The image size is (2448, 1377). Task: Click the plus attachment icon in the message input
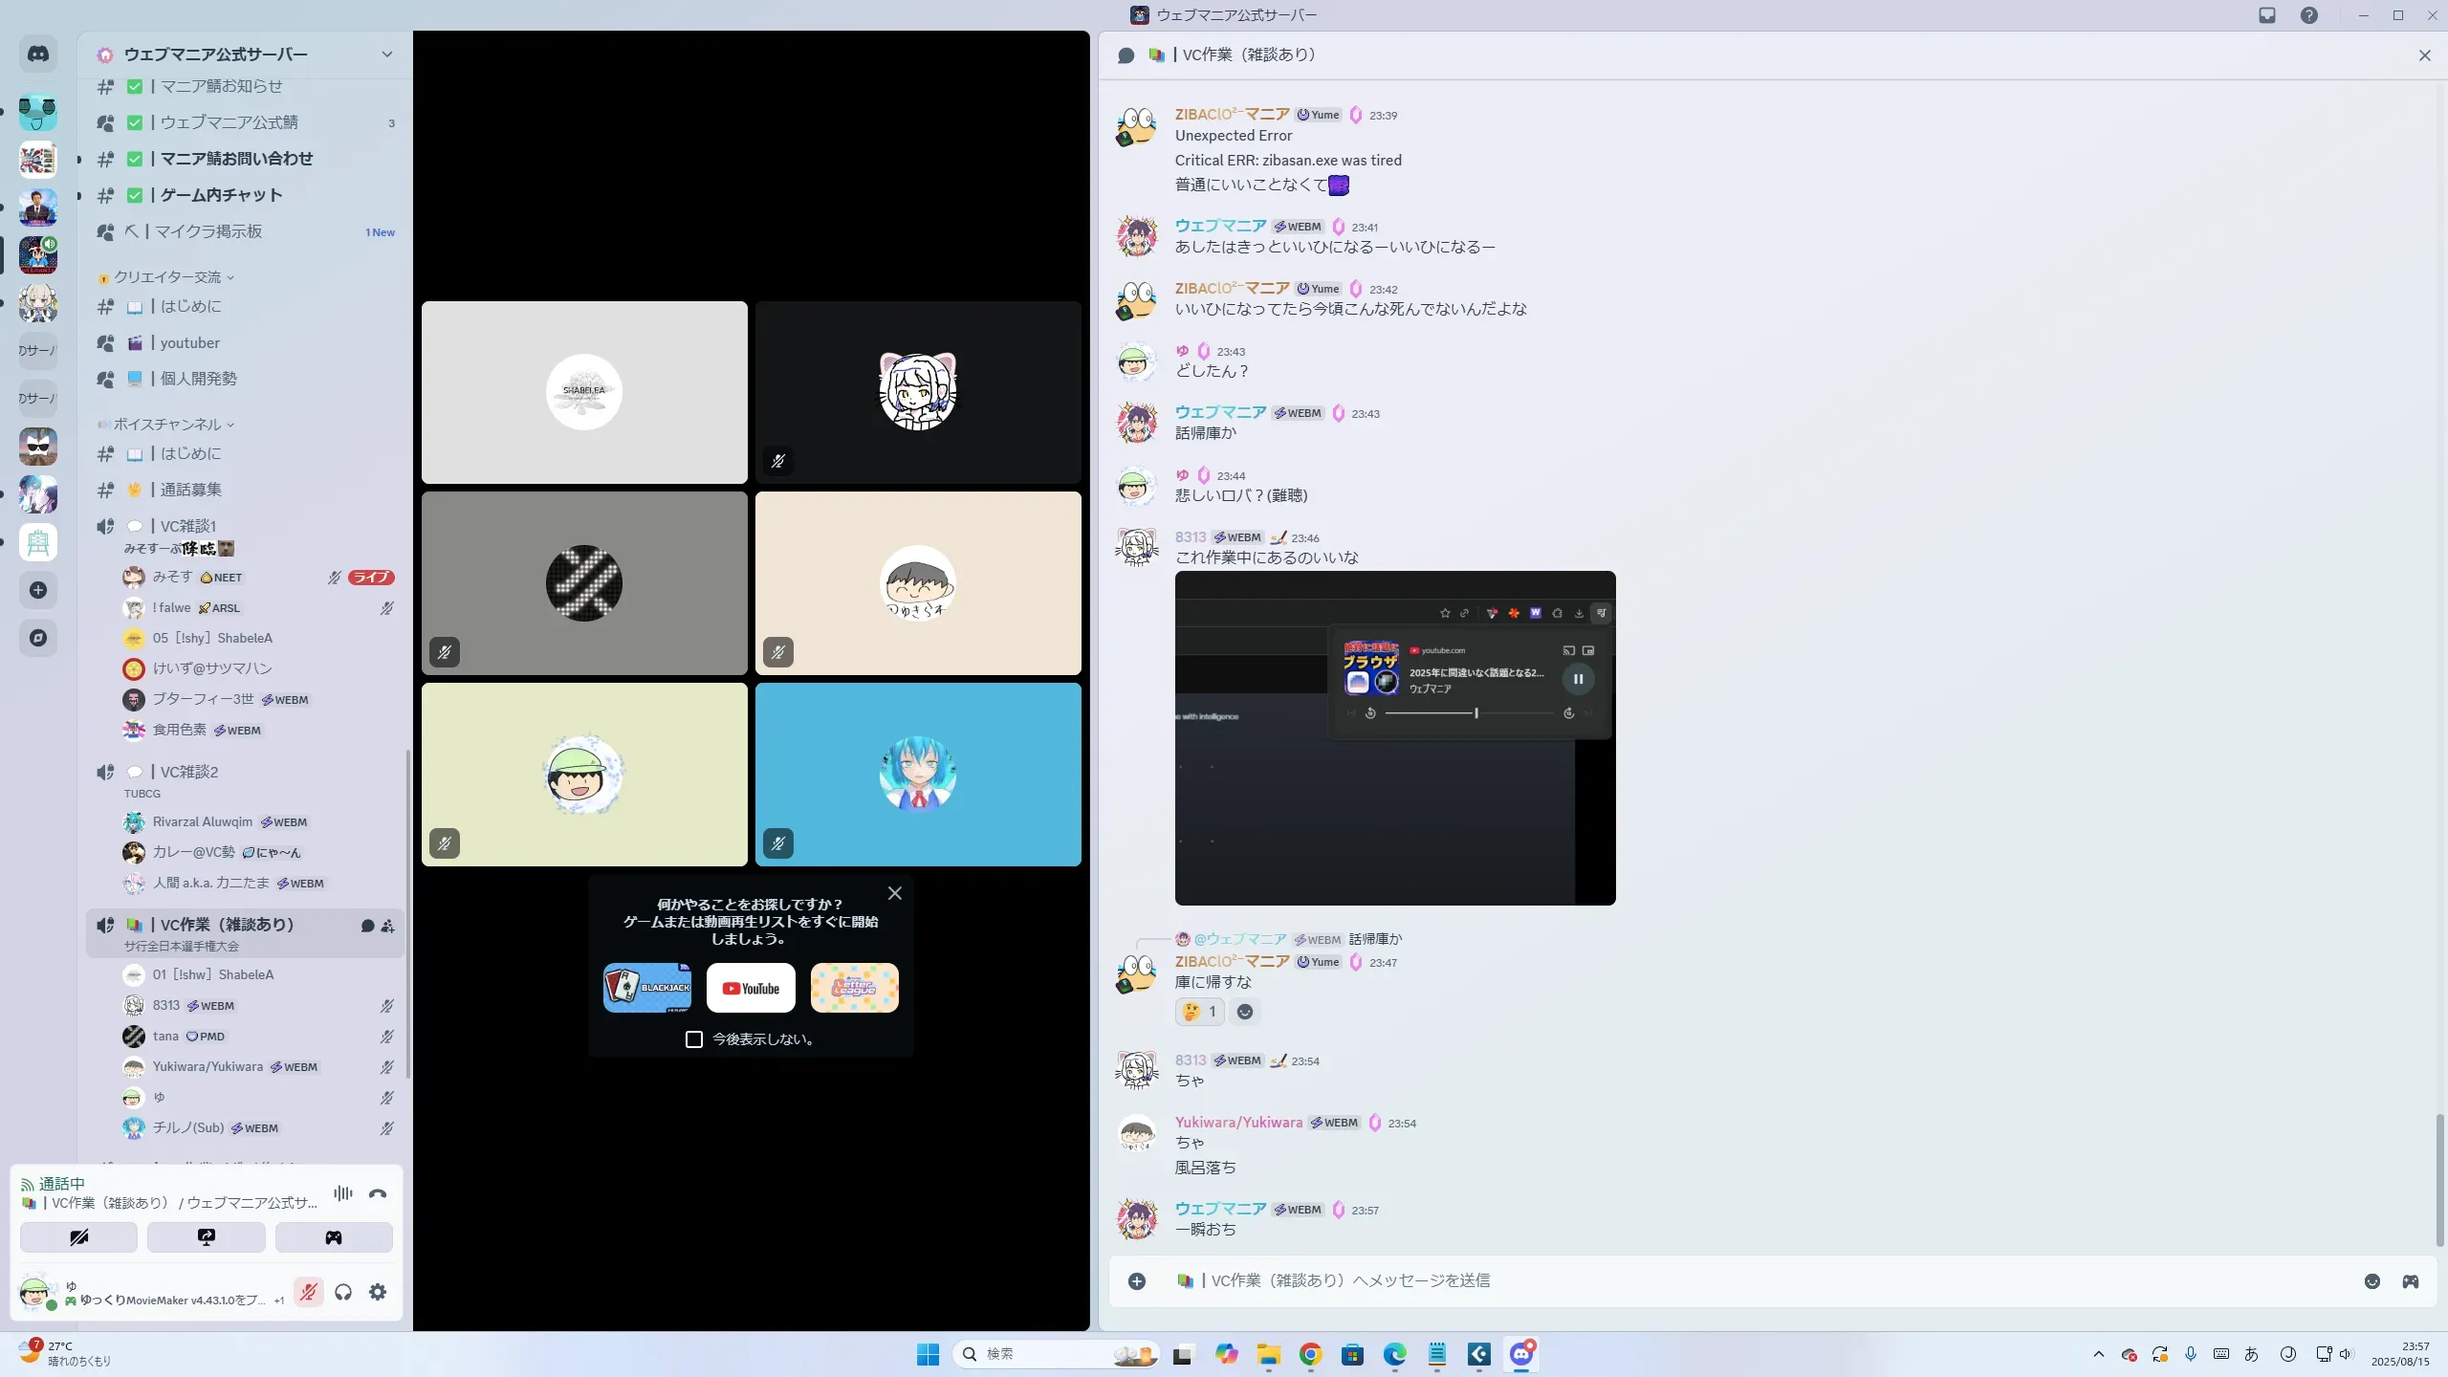point(1136,1281)
